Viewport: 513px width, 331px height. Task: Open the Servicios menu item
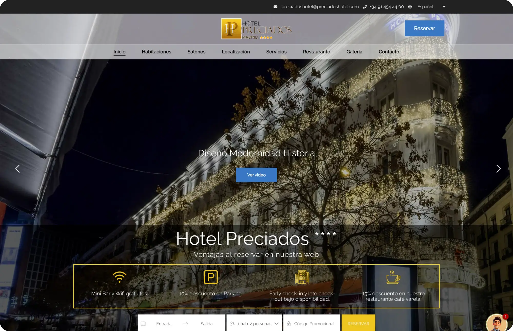276,52
